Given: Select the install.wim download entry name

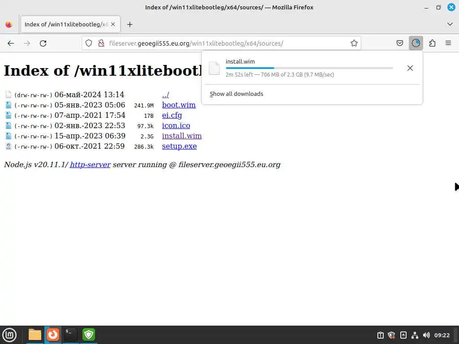Looking at the screenshot, I should [x=240, y=61].
